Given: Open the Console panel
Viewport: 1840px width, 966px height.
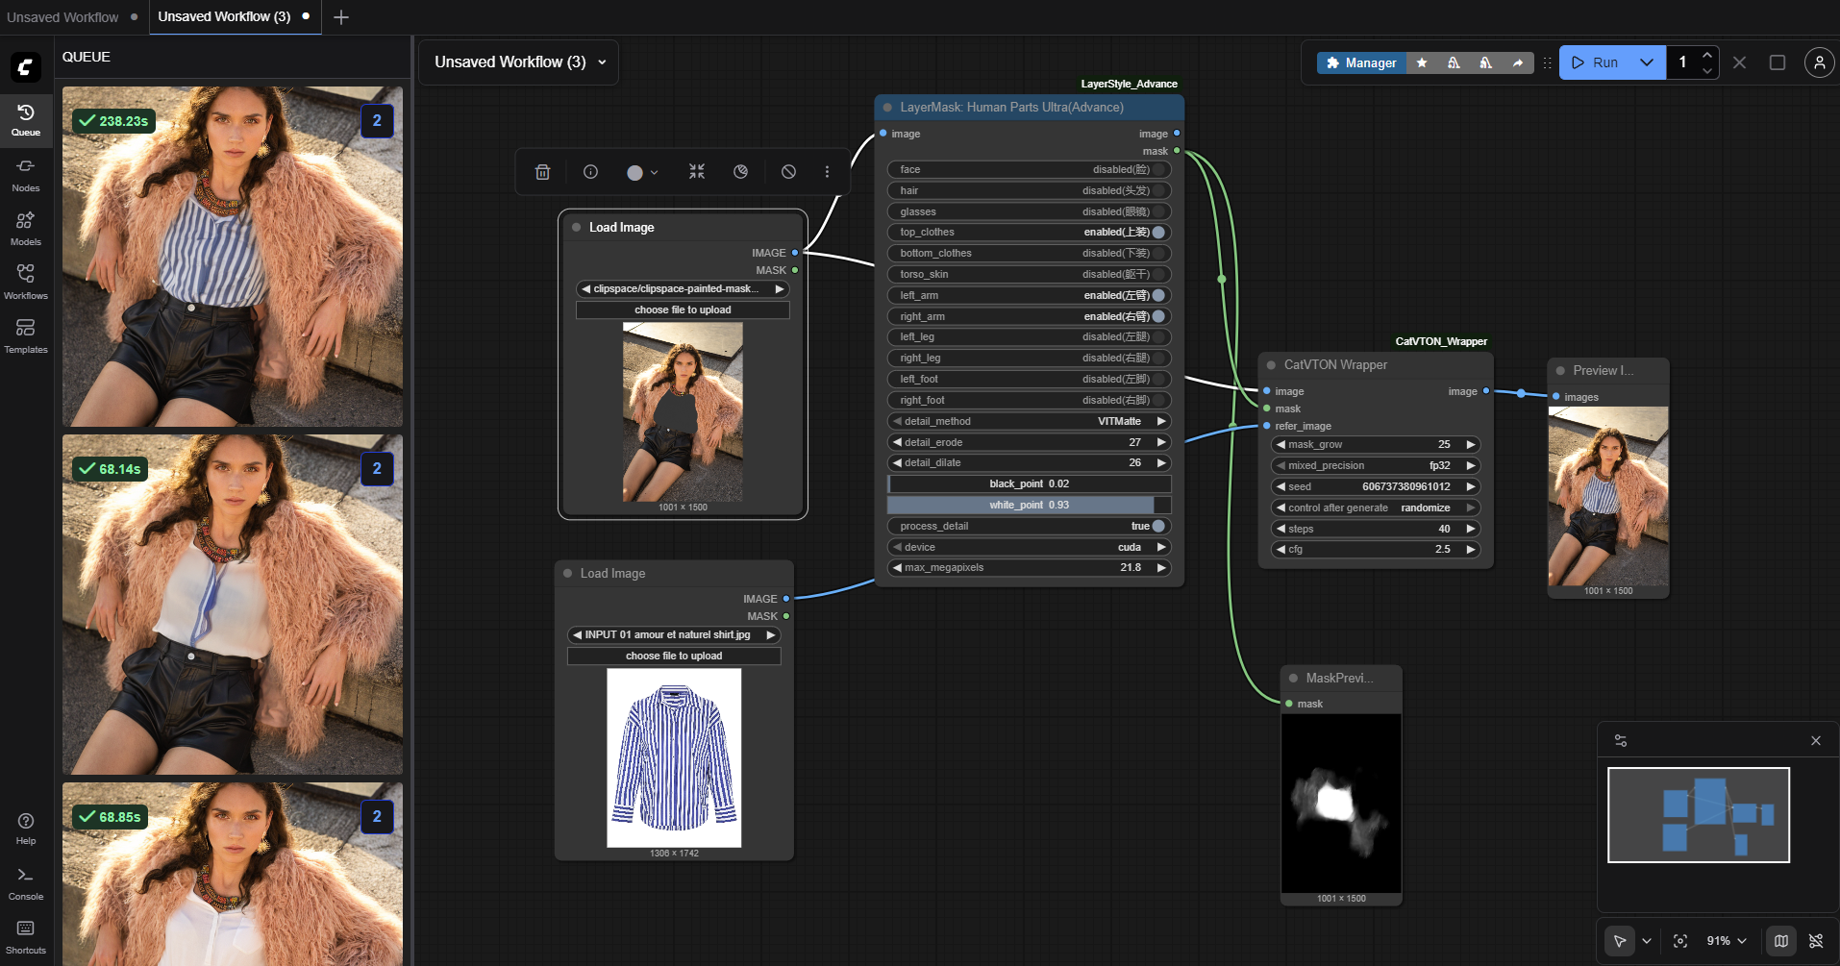Looking at the screenshot, I should [26, 884].
